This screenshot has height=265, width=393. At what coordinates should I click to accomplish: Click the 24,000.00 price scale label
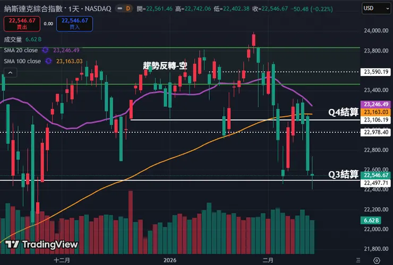pos(376,31)
